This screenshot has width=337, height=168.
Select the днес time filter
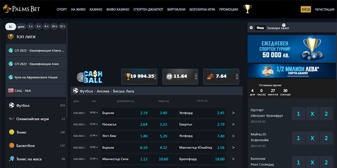pos(21,26)
